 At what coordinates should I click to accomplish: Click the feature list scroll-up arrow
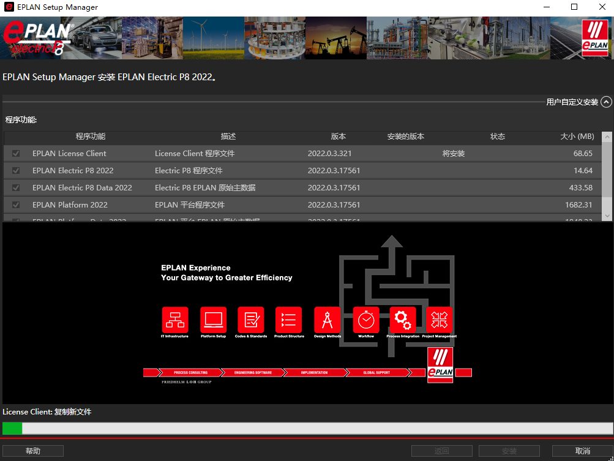607,137
